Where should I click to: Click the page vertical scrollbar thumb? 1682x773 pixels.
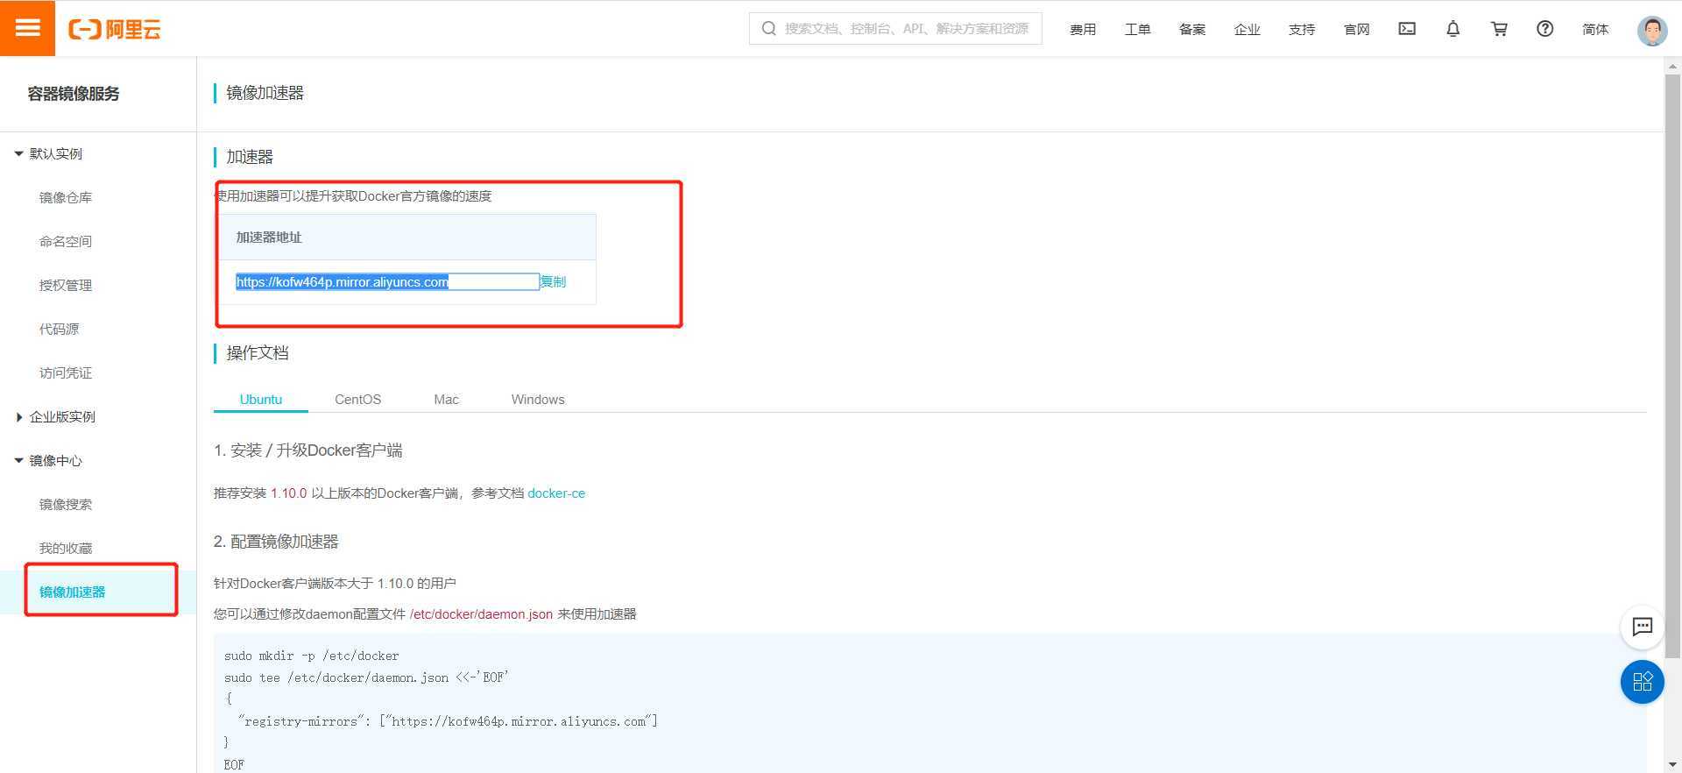(1672, 365)
